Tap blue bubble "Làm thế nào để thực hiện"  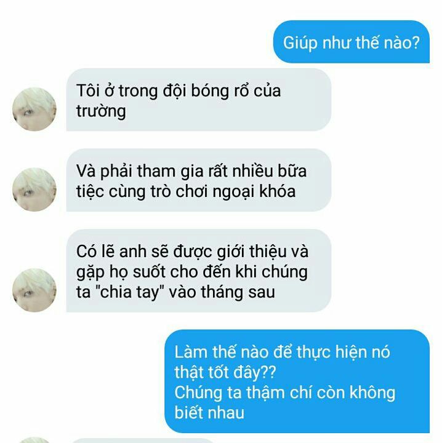pos(297,381)
